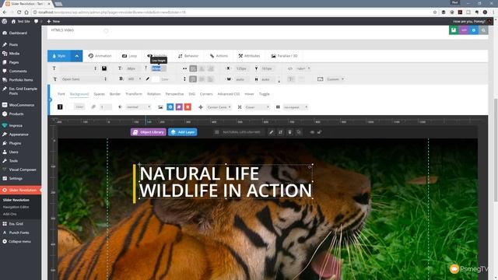Click the blue slider settings gear button
Viewport: 498px width, 280px height.
click(474, 30)
